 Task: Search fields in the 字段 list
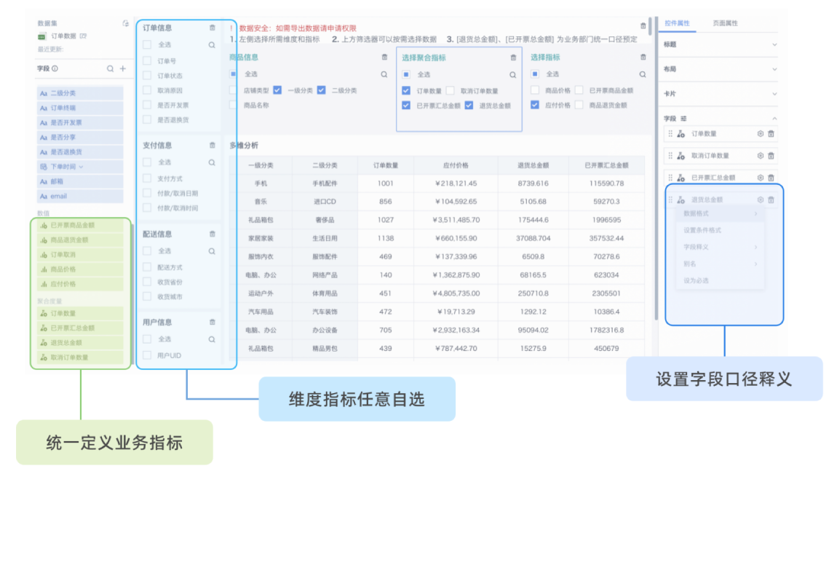pyautogui.click(x=111, y=68)
